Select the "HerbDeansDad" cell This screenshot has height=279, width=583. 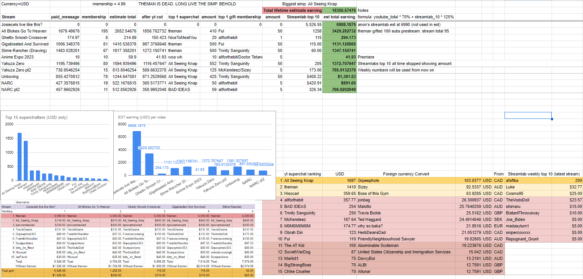tap(406, 232)
